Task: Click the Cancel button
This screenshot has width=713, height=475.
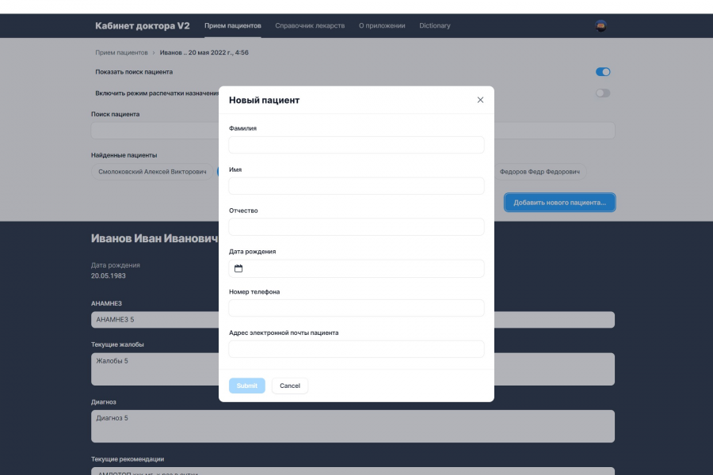Action: [290, 386]
